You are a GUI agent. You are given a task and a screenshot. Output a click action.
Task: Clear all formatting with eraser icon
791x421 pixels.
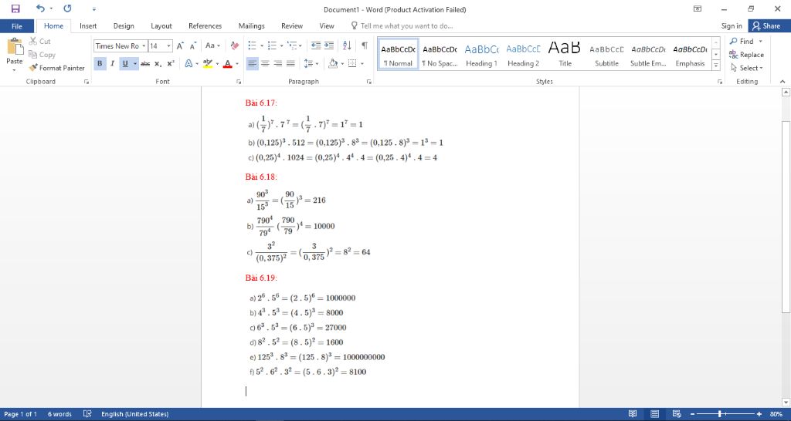click(x=235, y=45)
